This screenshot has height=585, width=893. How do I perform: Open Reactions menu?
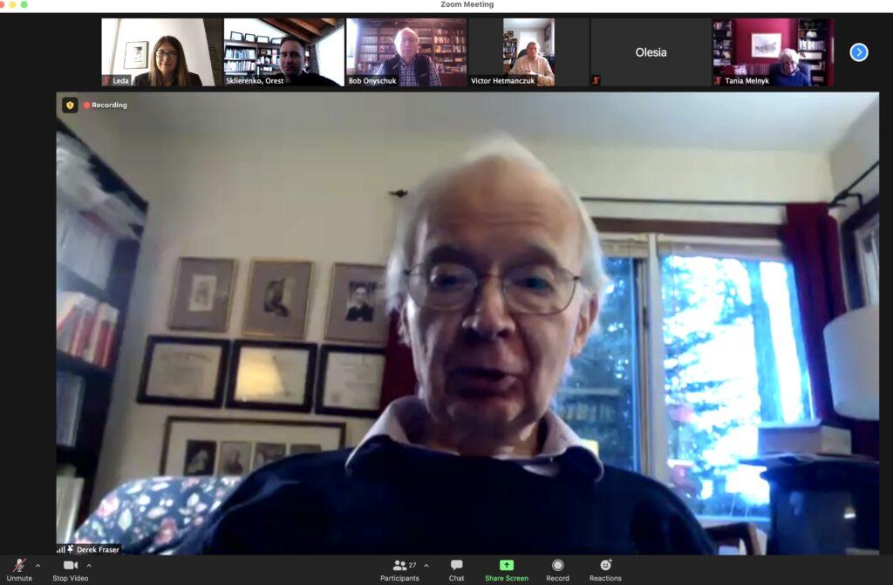click(x=605, y=569)
